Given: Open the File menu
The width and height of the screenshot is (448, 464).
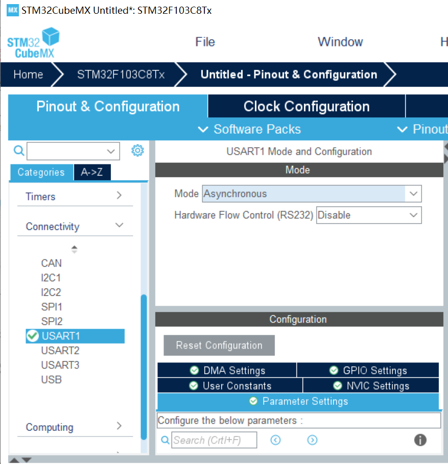Looking at the screenshot, I should pos(205,42).
